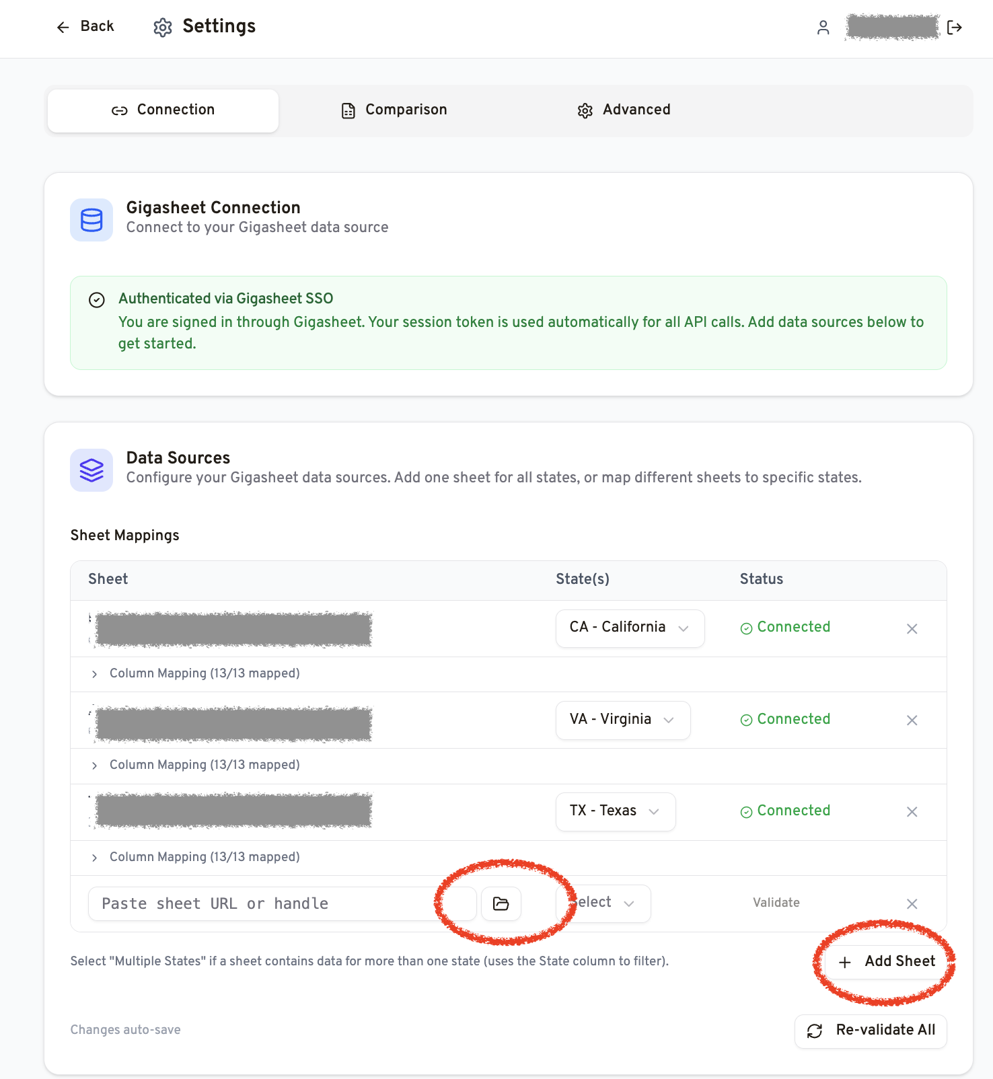Screen dimensions: 993x1079
Task: Open the TX - Texas state dropdown
Action: pos(616,811)
